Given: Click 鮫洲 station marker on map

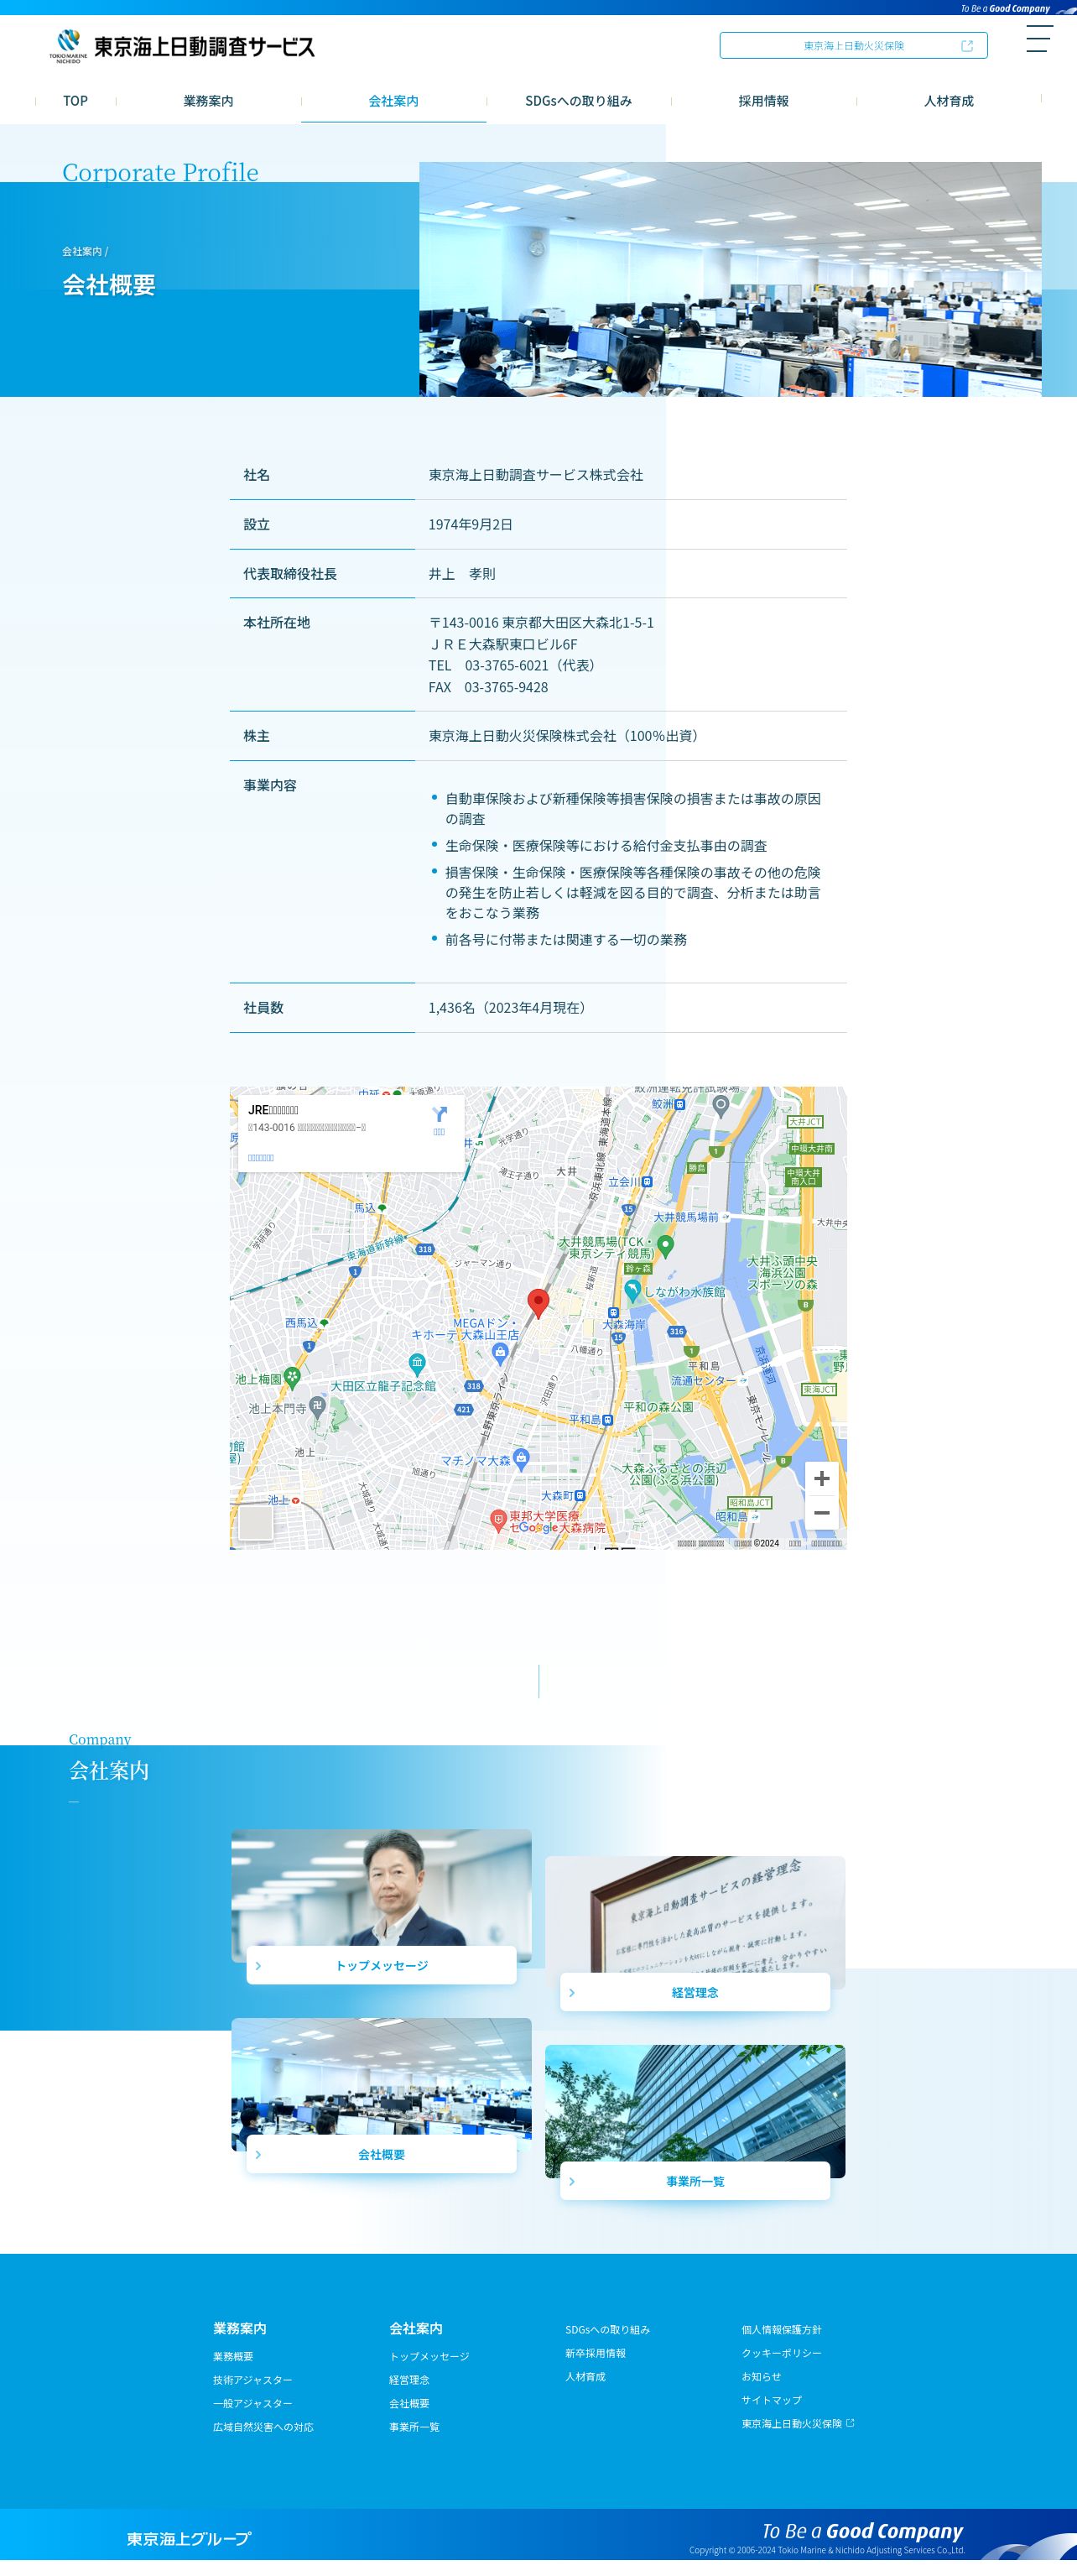Looking at the screenshot, I should 680,1105.
